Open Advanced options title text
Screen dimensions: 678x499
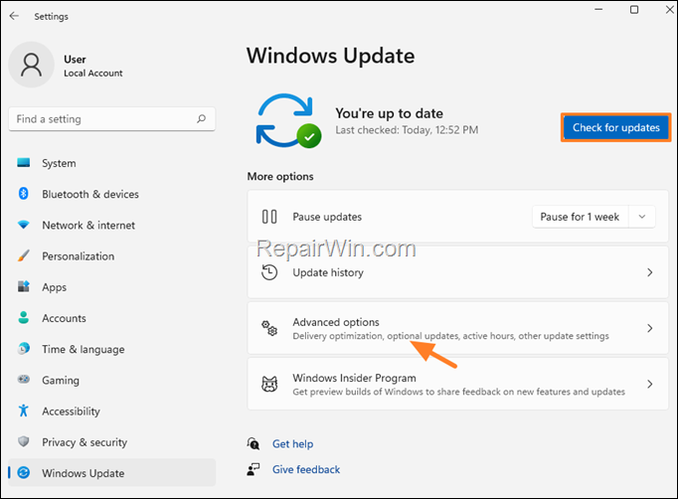coord(336,322)
